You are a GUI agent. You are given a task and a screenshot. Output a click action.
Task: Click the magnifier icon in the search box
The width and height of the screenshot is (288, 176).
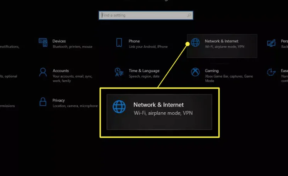coord(189,15)
